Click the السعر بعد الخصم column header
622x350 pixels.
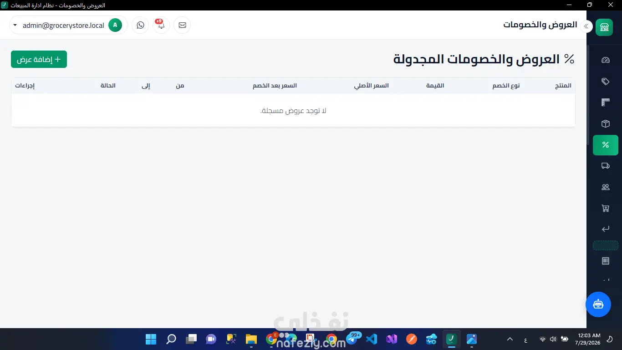[x=275, y=86]
